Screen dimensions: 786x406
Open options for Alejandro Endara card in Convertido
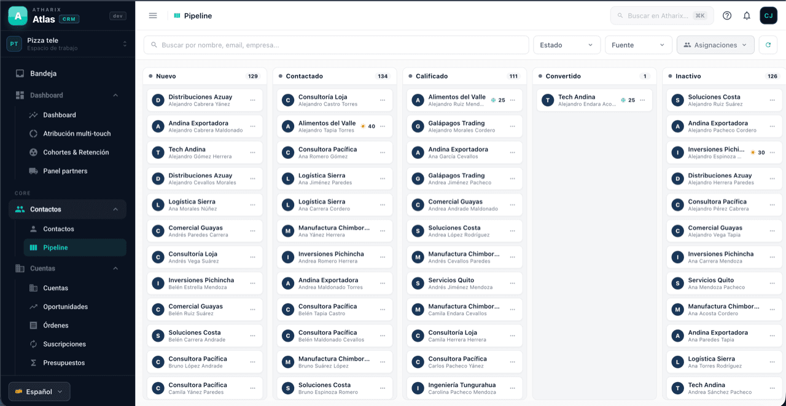tap(642, 101)
